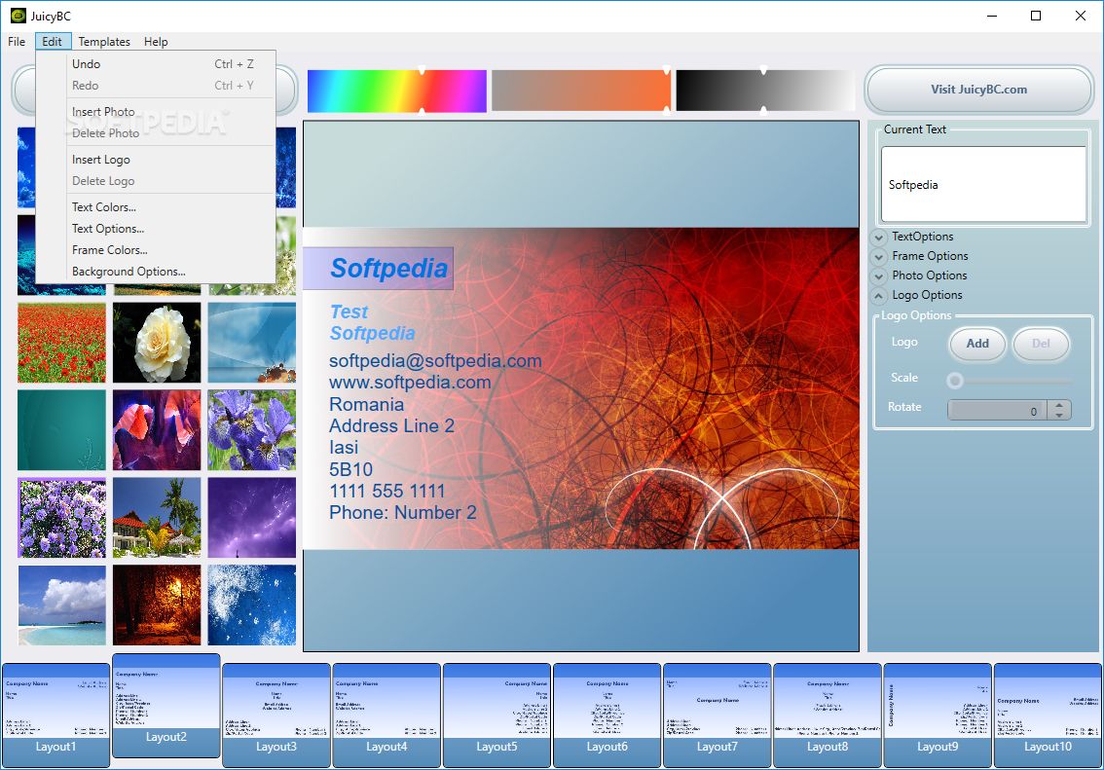Select the 'Iasi' city text
1104x770 pixels.
coord(344,448)
